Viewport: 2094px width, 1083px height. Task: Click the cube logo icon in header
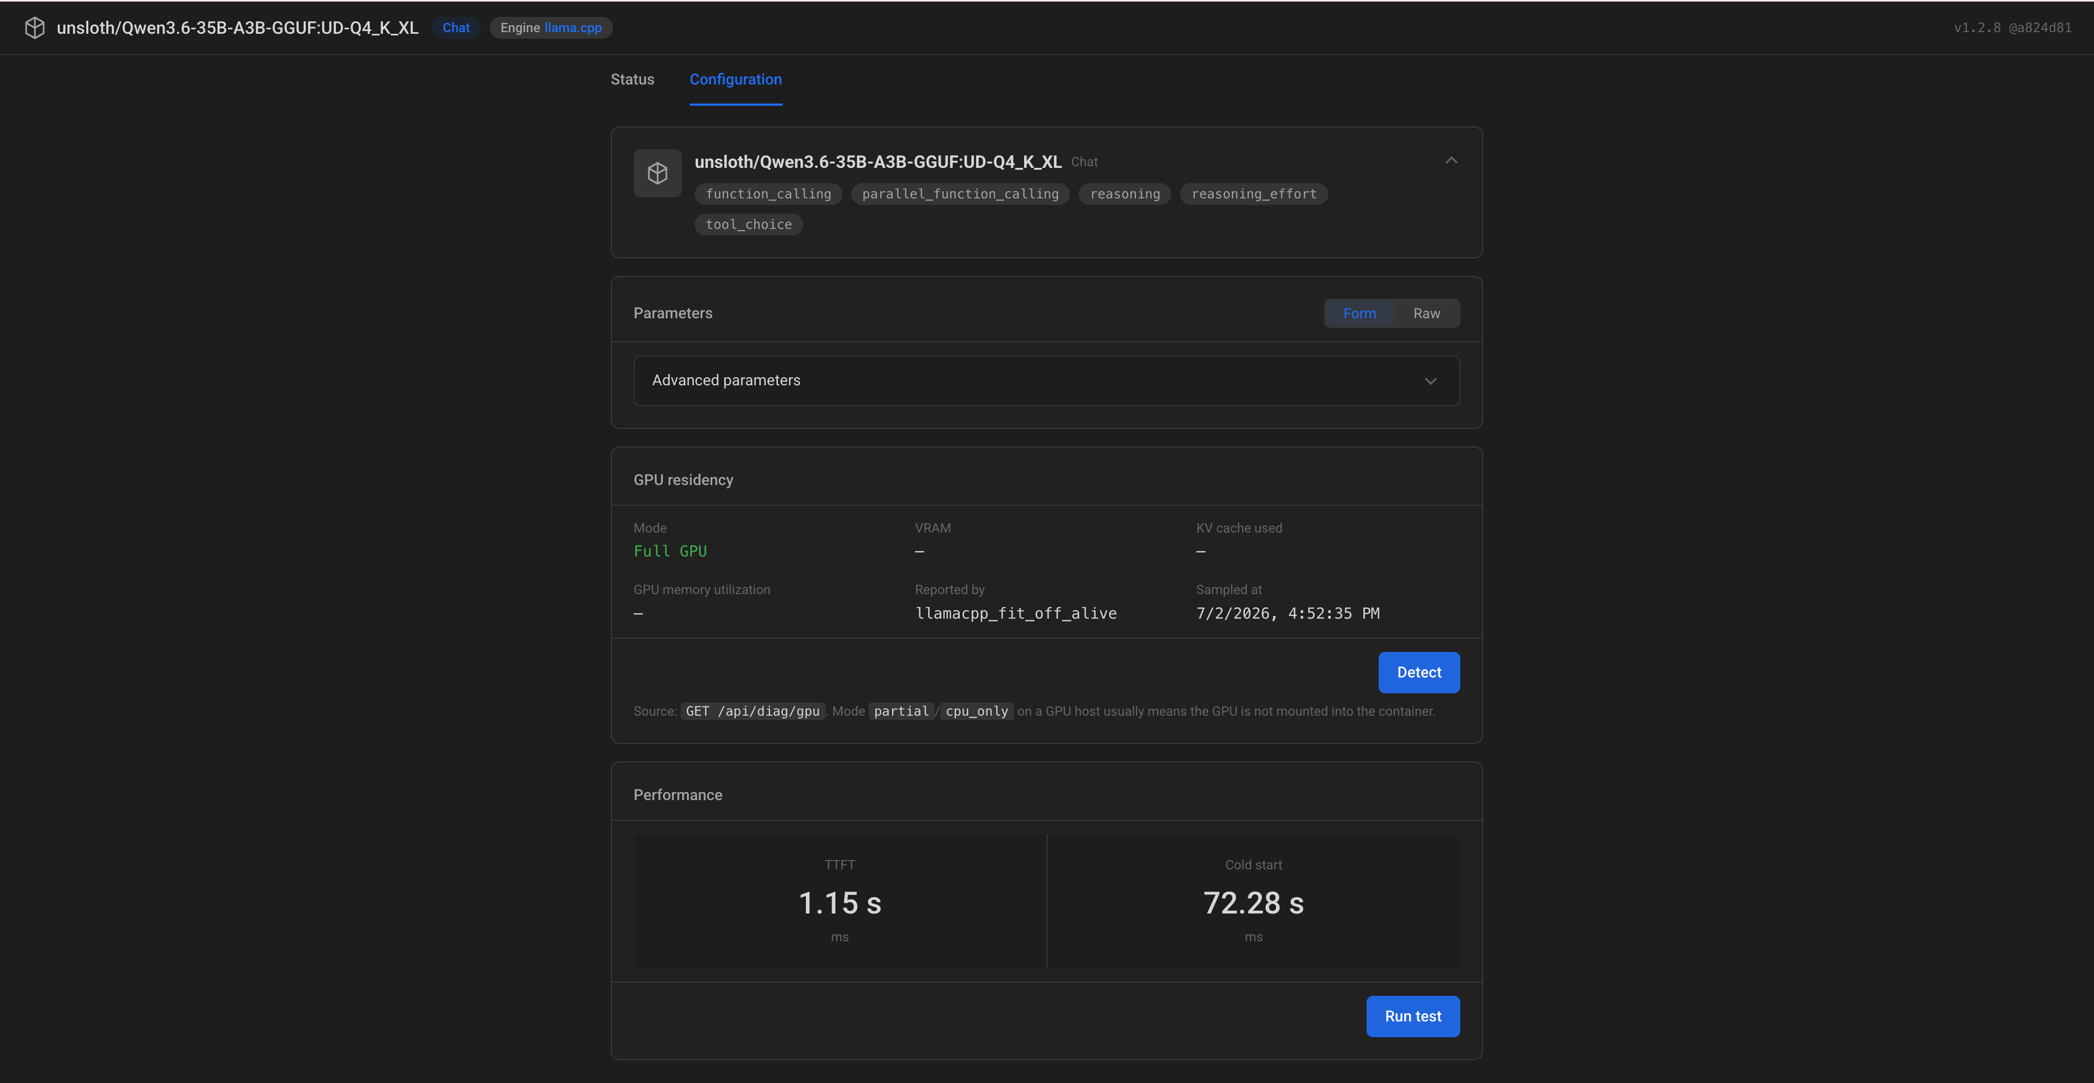[34, 28]
